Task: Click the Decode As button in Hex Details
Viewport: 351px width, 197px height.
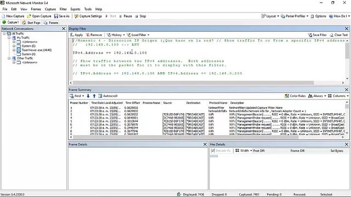Action: coord(220,150)
